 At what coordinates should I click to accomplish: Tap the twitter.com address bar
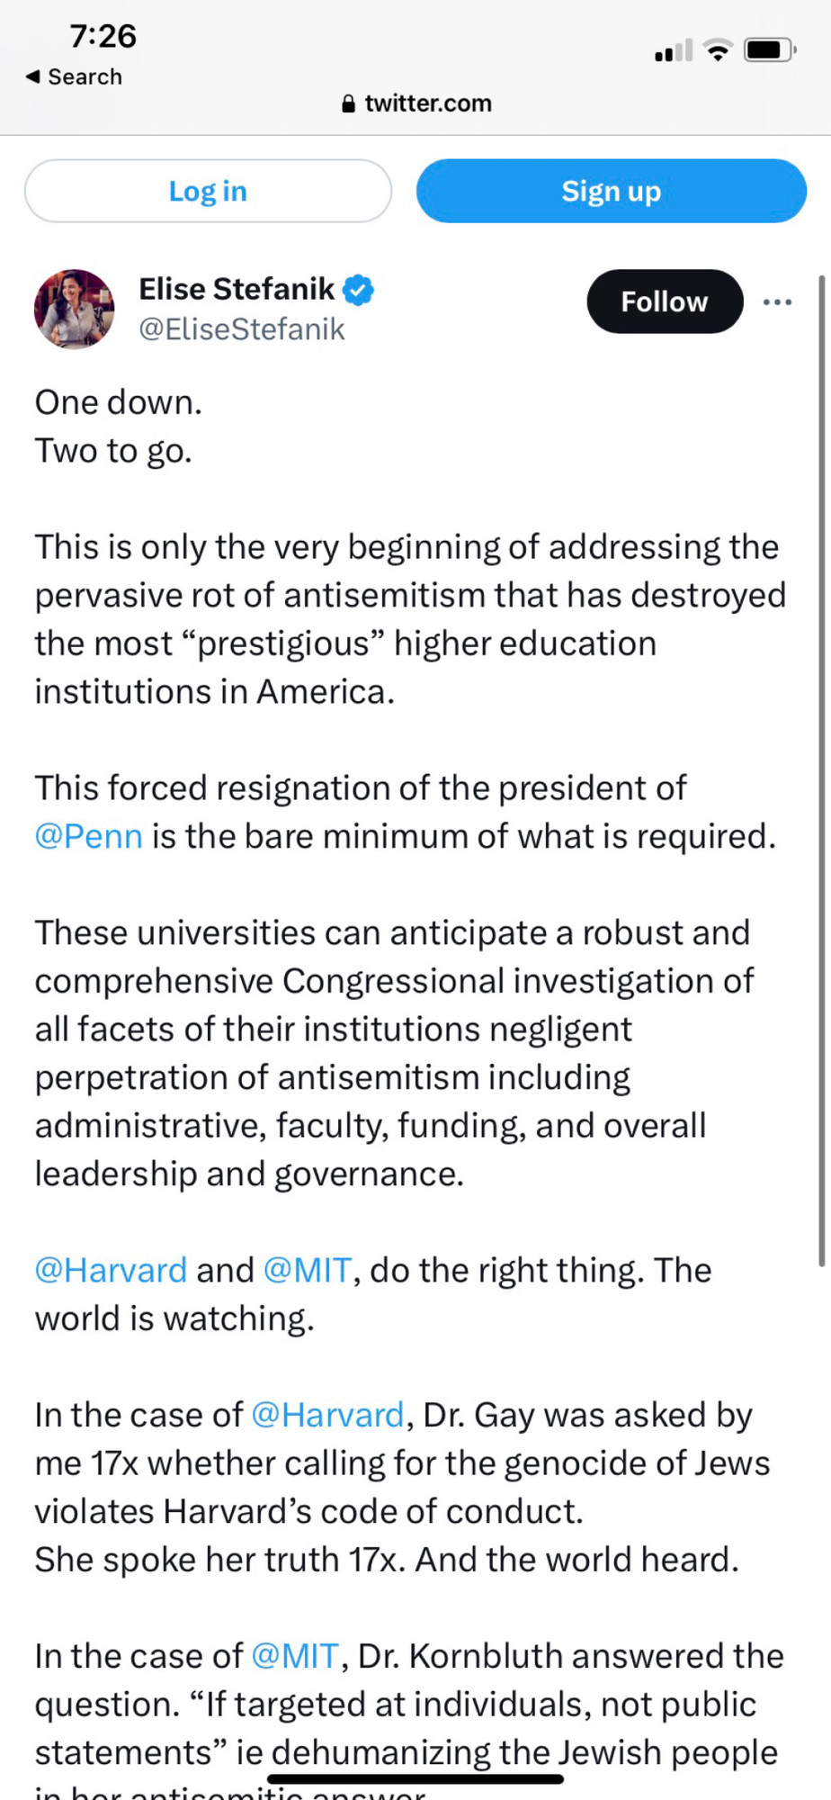tap(415, 103)
